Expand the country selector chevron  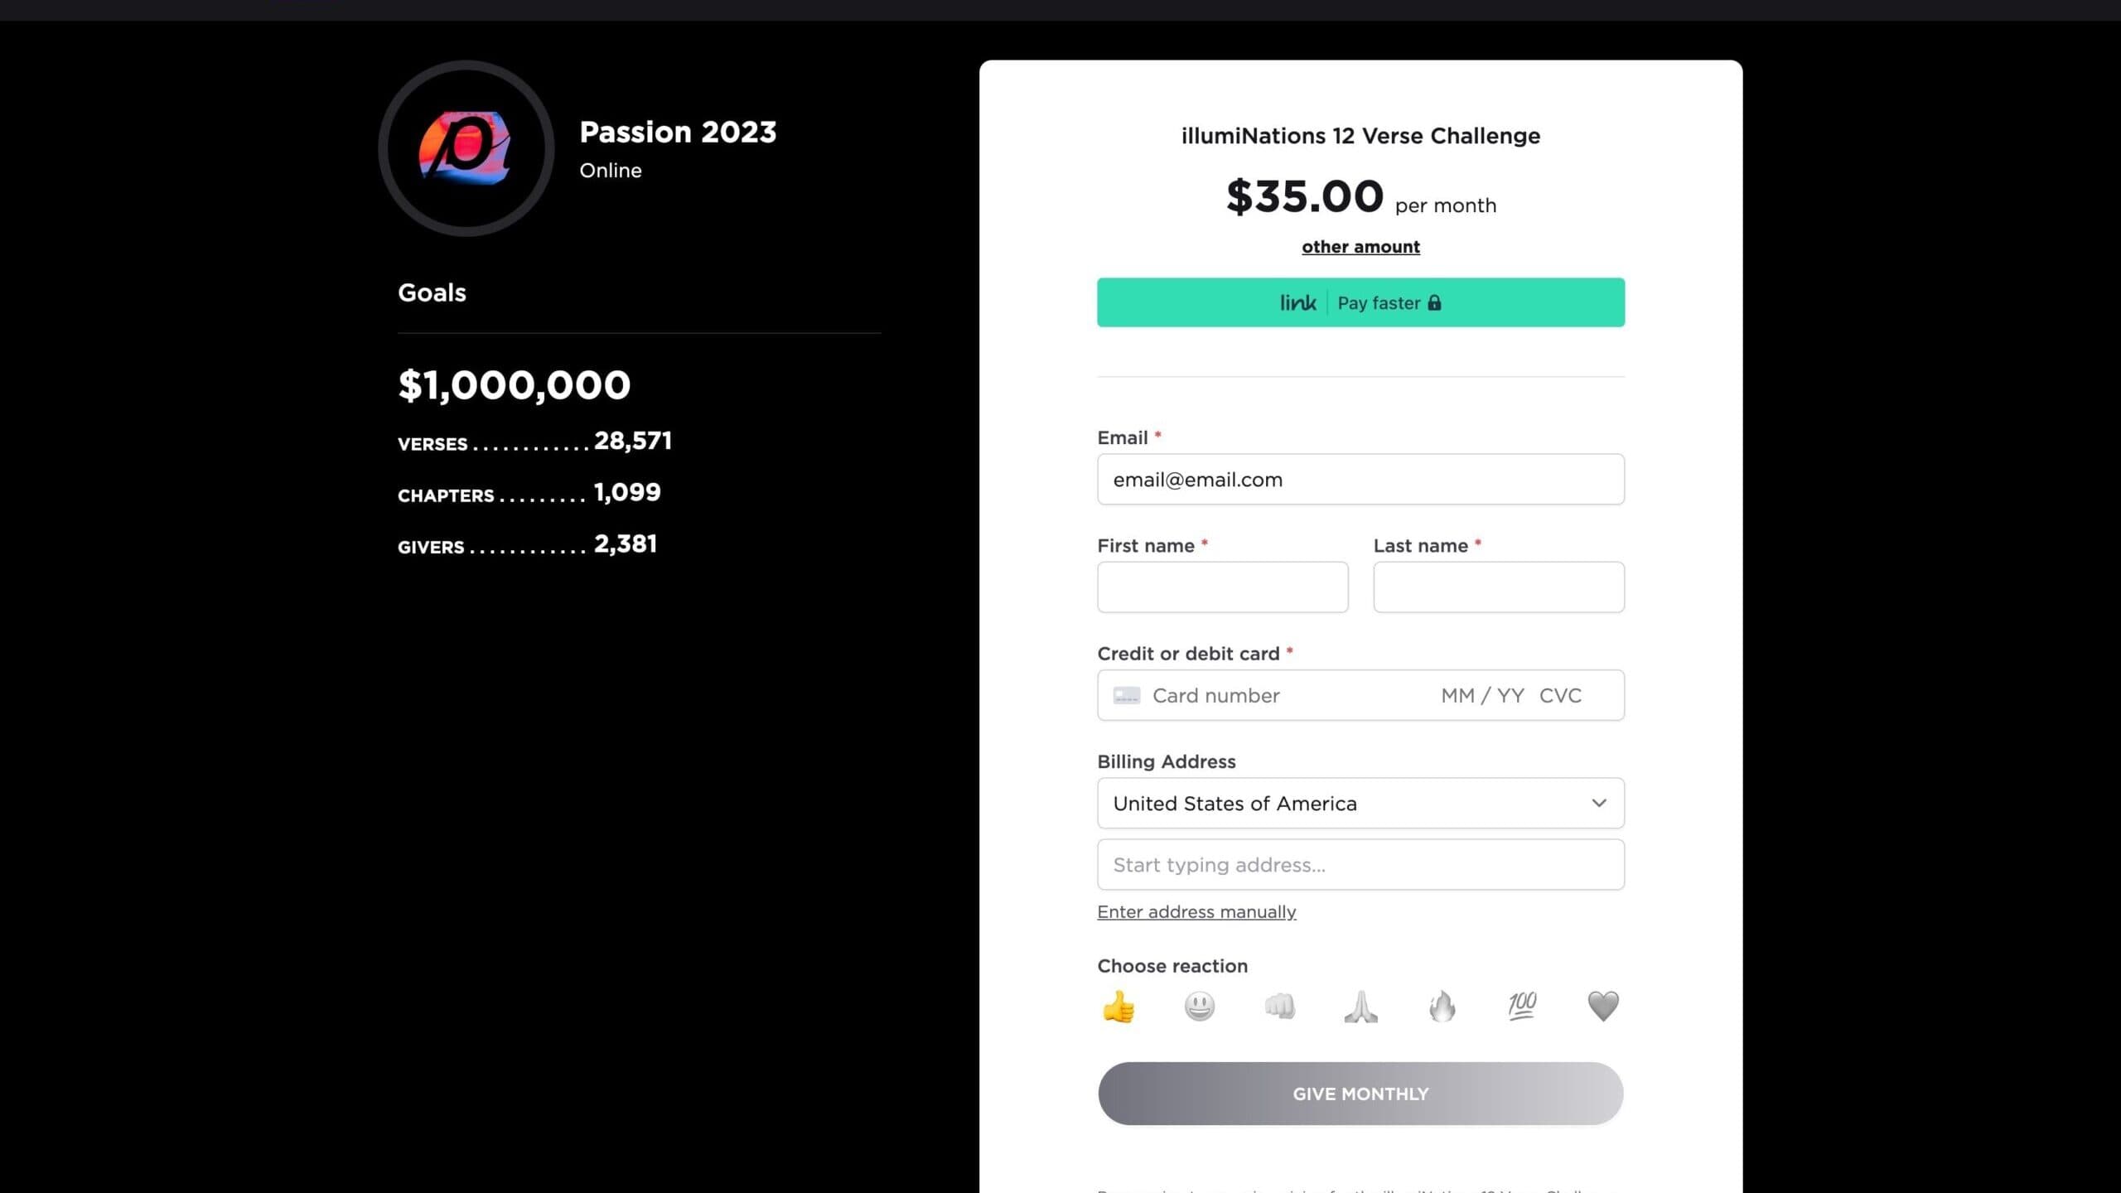click(1597, 803)
